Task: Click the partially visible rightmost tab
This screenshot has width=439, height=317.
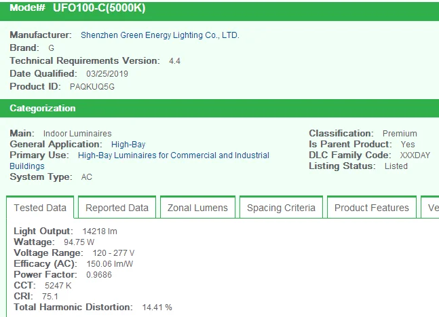Action: coord(430,208)
